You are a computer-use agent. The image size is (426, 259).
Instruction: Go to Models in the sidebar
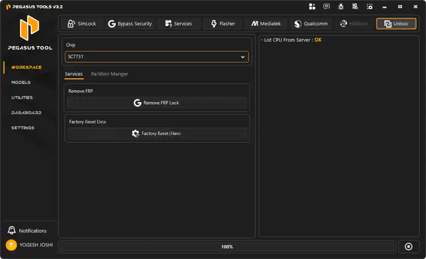click(x=21, y=82)
